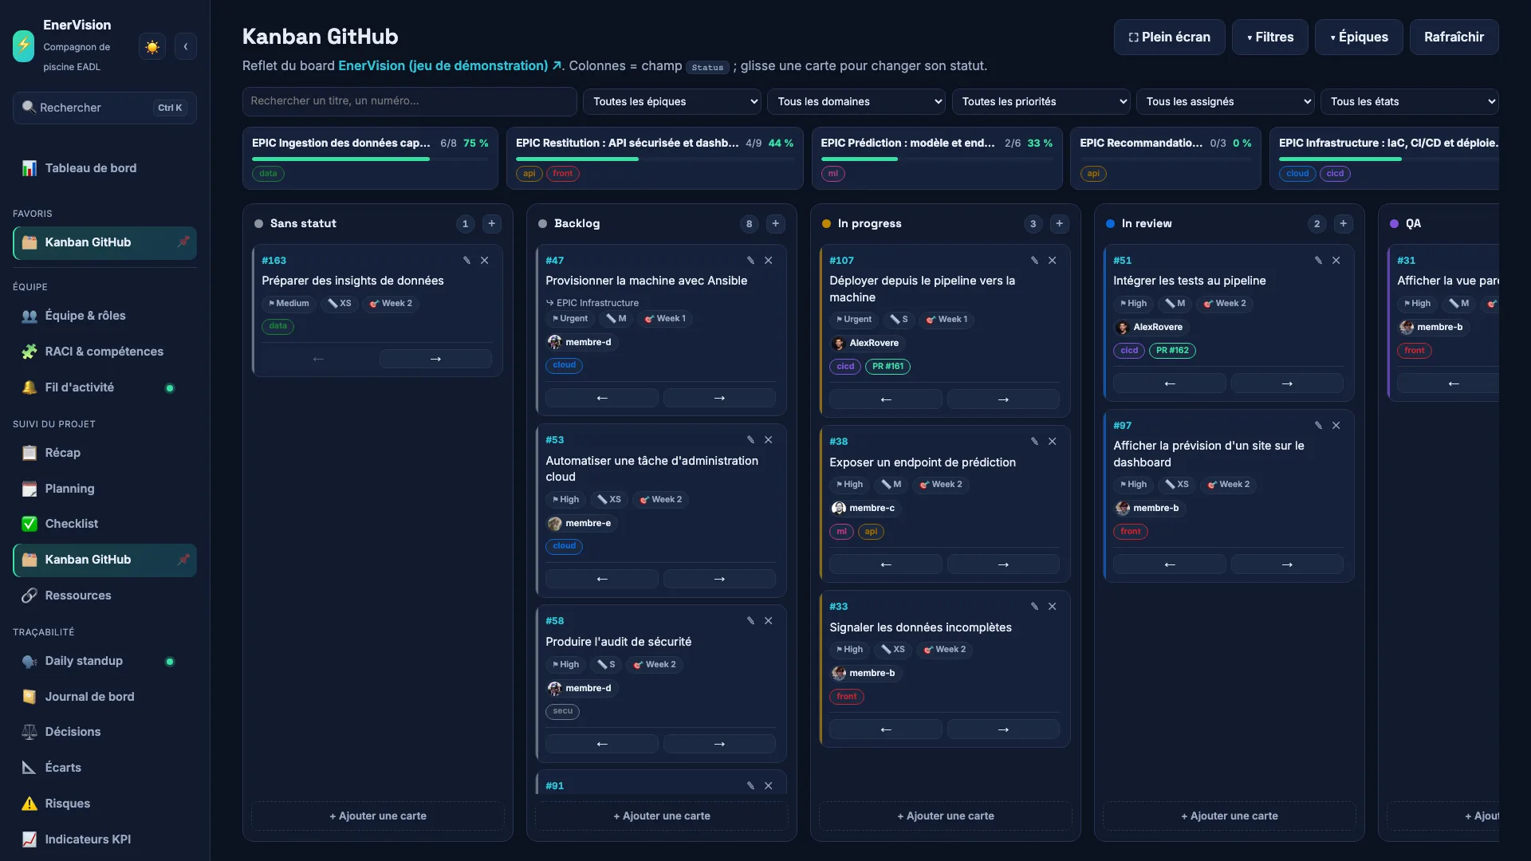1531x861 pixels.
Task: Delete card #58 with the X icon
Action: [x=769, y=621]
